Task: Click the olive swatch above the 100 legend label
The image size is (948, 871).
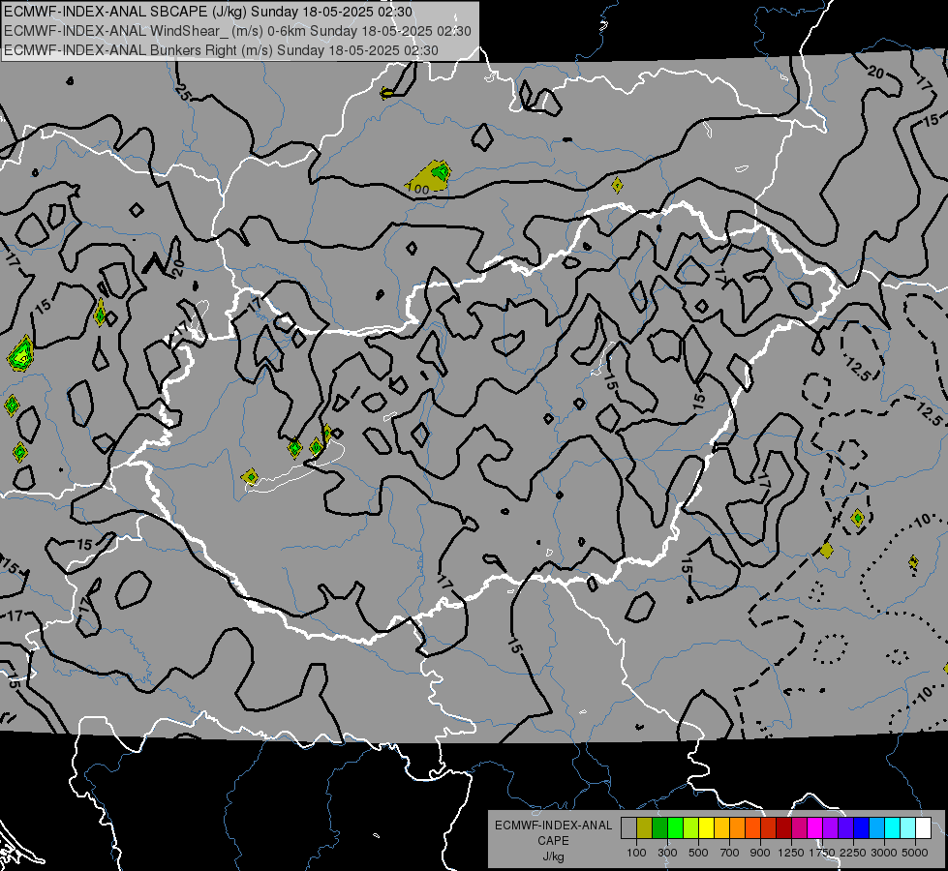Action: tap(645, 828)
